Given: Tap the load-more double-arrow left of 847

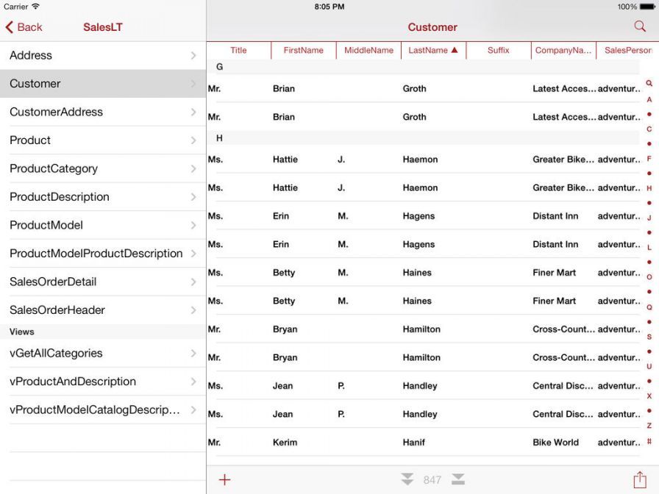Looking at the screenshot, I should coord(407,480).
